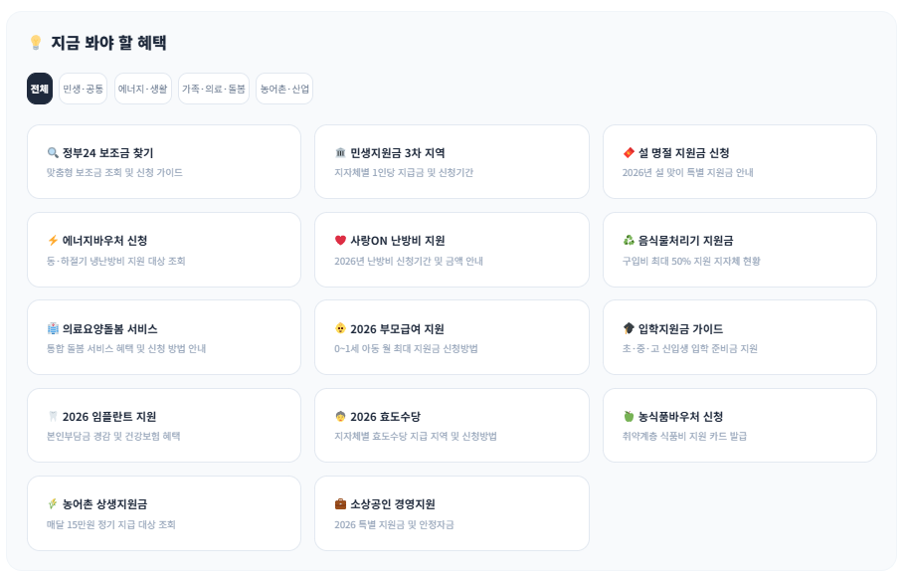Viewport: 909px width, 580px height.
Task: Click the lightning bolt icon on 에너지바우처 신청
Action: pyautogui.click(x=53, y=241)
